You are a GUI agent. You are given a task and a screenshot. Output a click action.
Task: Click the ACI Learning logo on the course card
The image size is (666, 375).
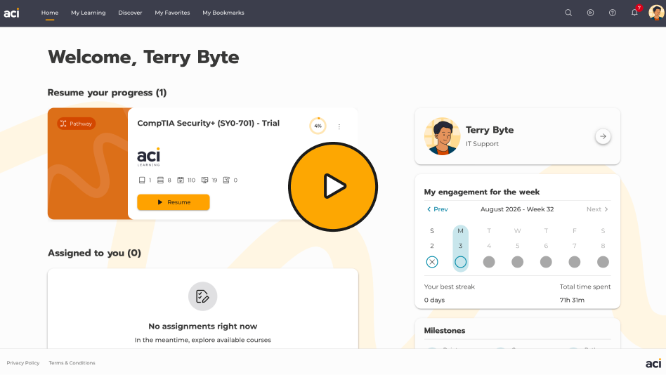[x=149, y=157]
